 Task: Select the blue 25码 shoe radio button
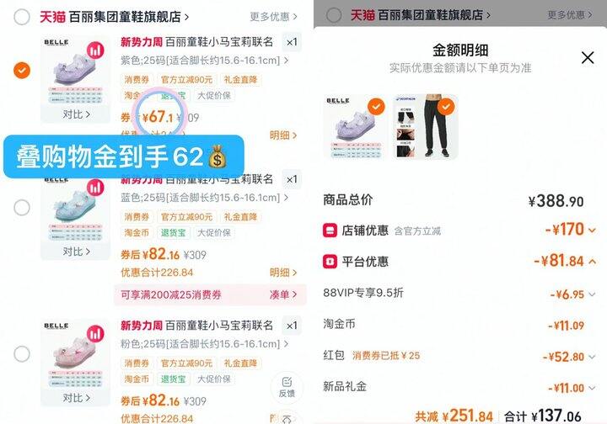pos(22,208)
